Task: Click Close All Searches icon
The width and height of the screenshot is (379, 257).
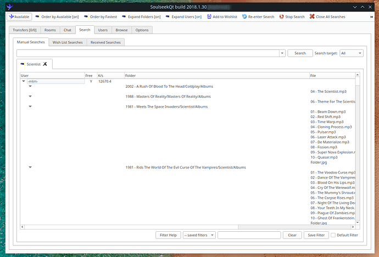Action: (x=312, y=17)
